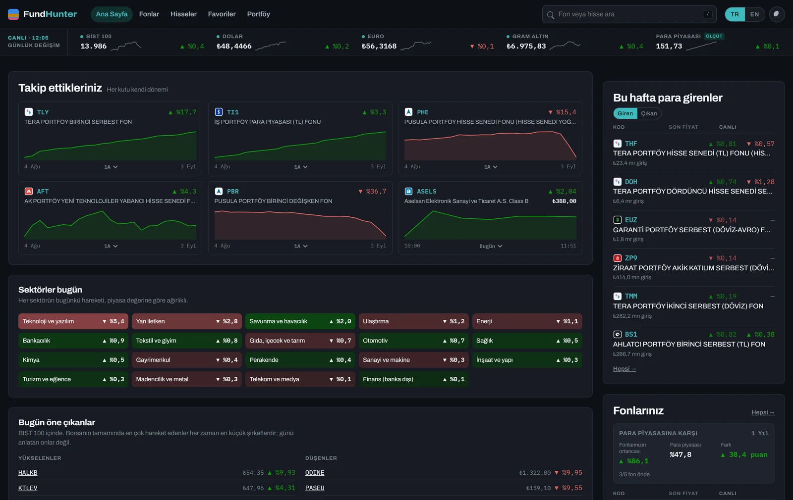The height and width of the screenshot is (500, 793).
Task: Click the search magnifier icon
Action: [550, 15]
